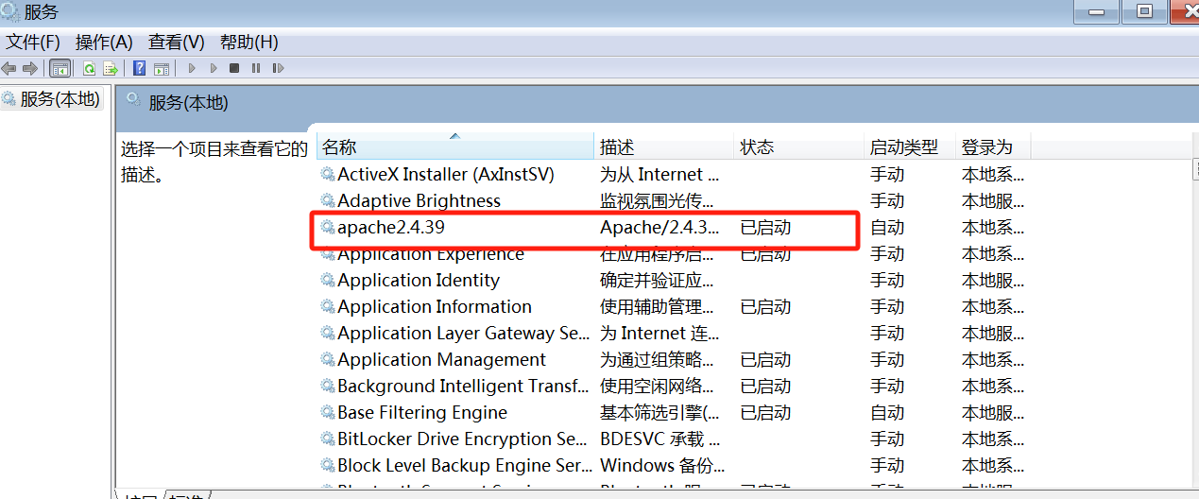1199x499 pixels.
Task: Select BitLocker Drive Encryption Se... service name
Action: [x=463, y=439]
